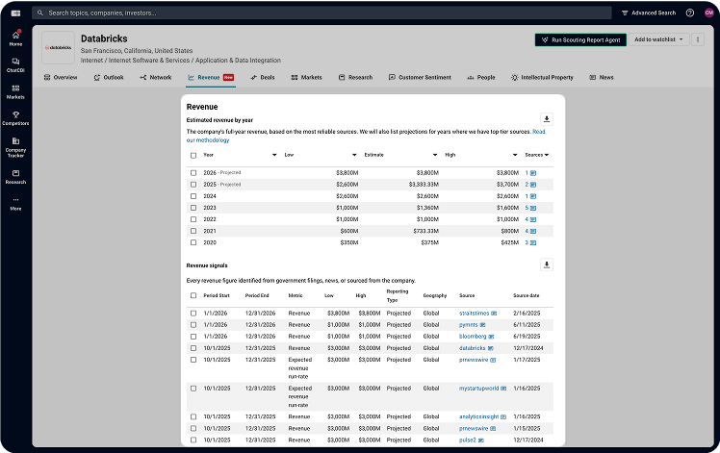720x453 pixels.
Task: Click the help question mark icon
Action: pos(690,13)
